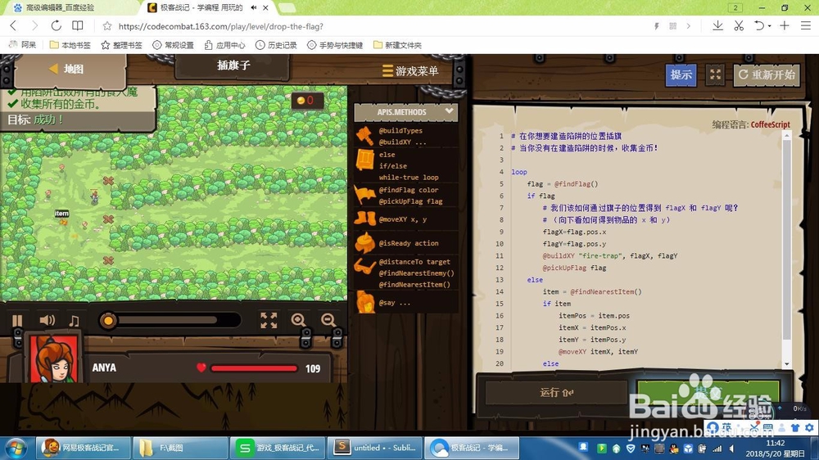Click the flag findFlag API icon
The width and height of the screenshot is (819, 460).
pos(364,195)
